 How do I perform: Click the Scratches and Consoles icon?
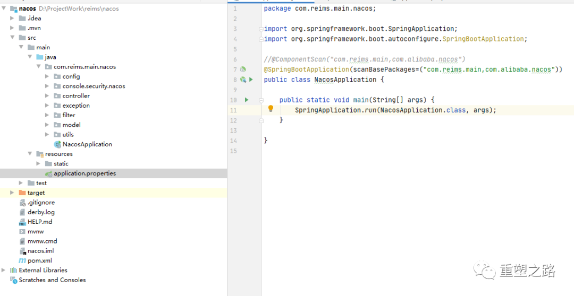13,280
